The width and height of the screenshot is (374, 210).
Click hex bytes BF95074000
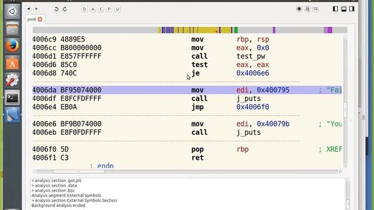[x=81, y=90]
